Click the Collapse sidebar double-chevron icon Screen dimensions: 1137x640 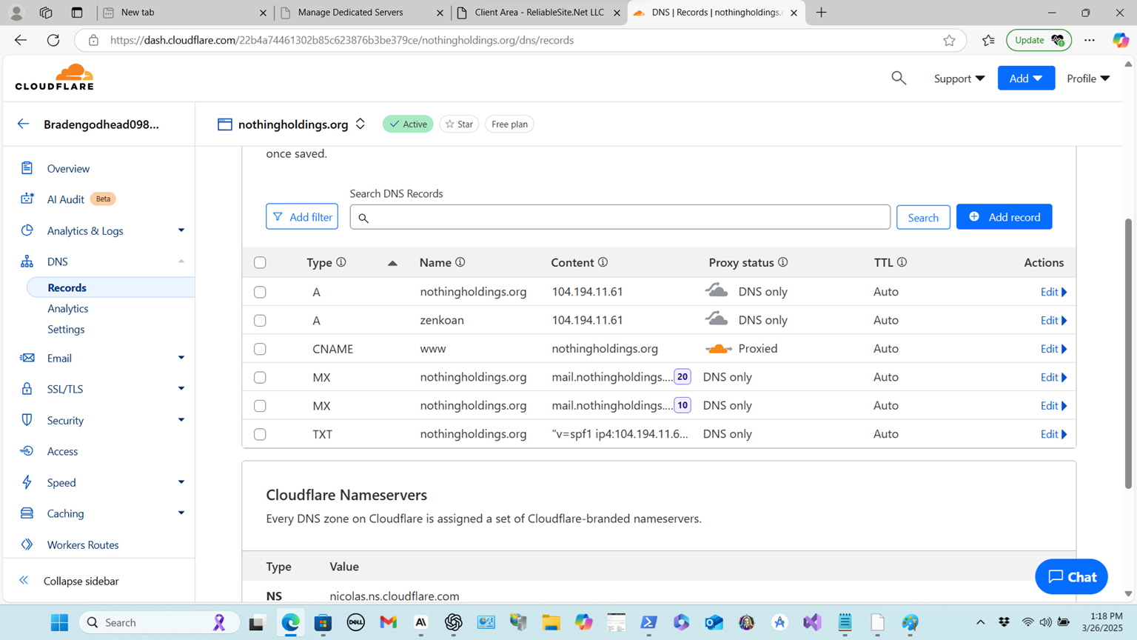[24, 581]
